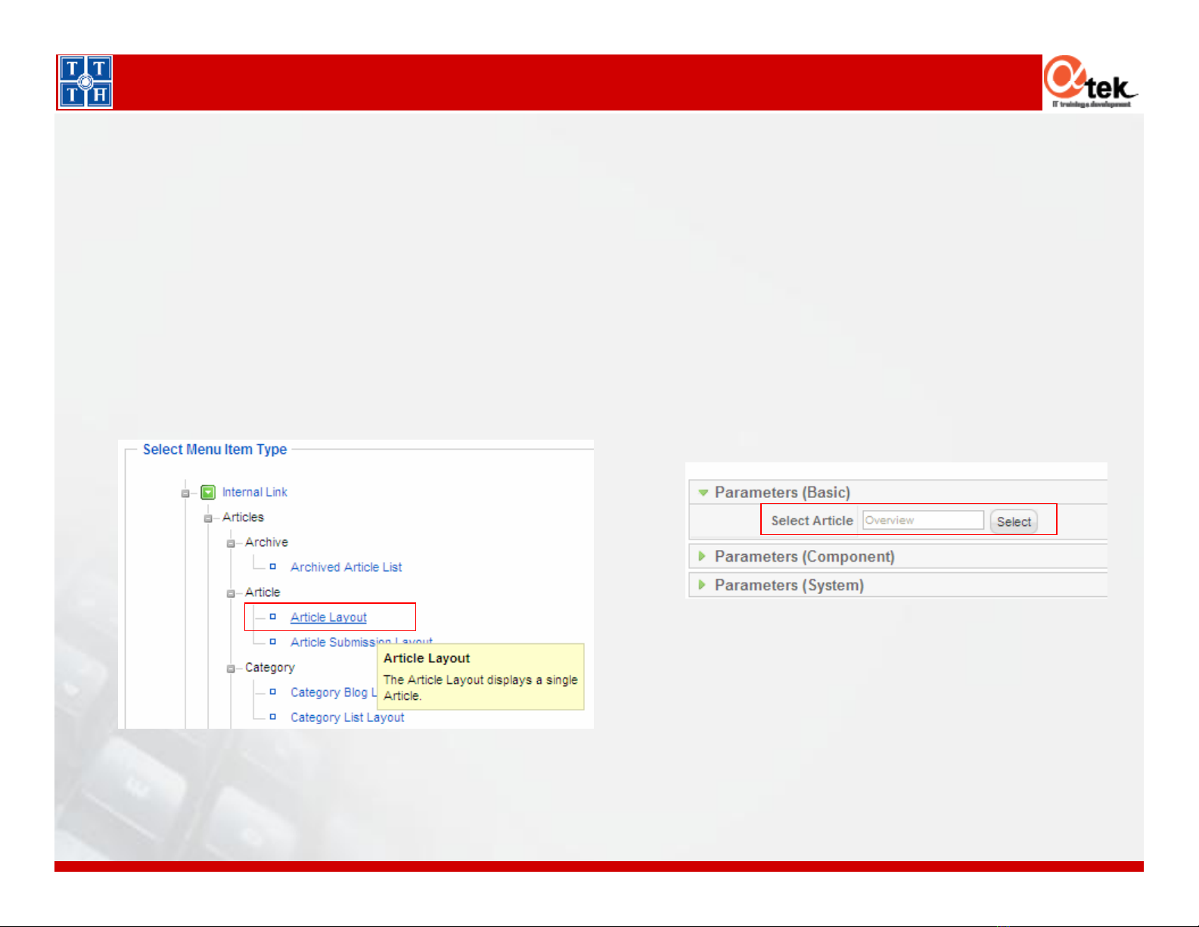This screenshot has height=927, width=1199.
Task: Open the Internal Link text link
Action: 254,492
